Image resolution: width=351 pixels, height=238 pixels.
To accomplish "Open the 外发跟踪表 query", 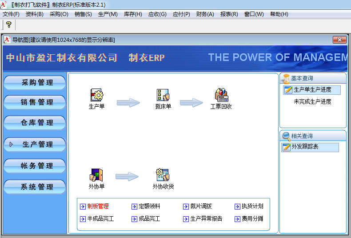I will pos(310,147).
